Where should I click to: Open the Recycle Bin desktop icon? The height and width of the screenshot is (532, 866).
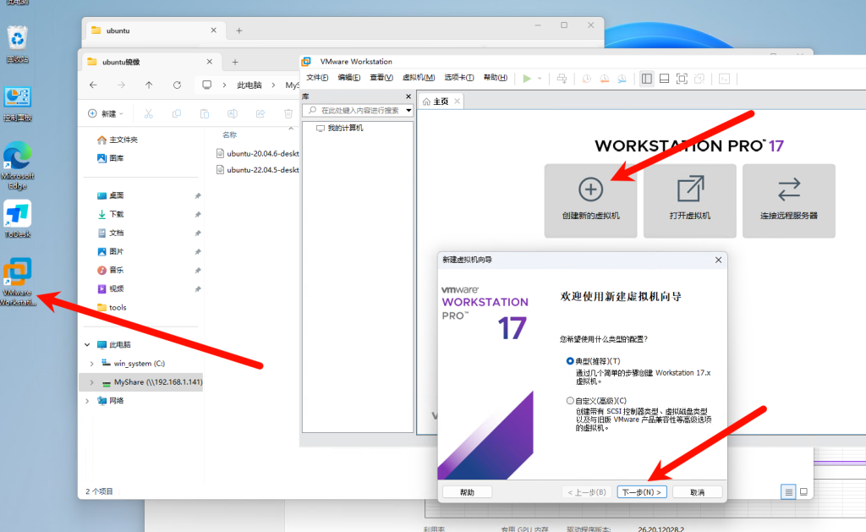(x=18, y=44)
